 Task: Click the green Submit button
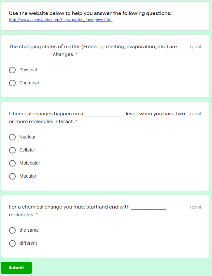16,268
